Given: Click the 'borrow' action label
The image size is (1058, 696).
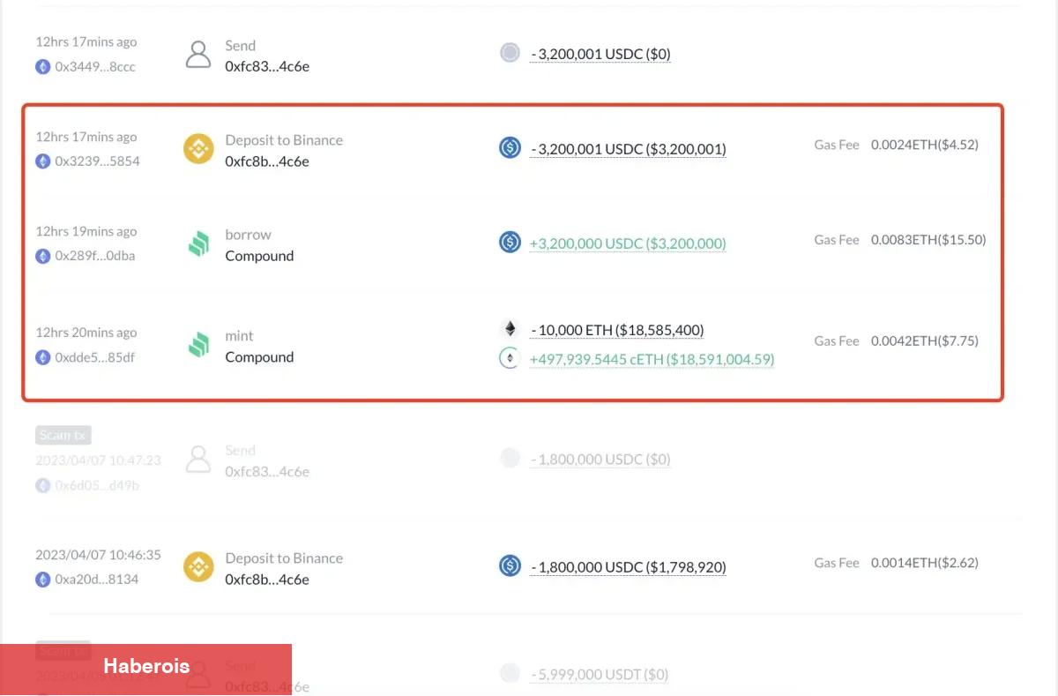Looking at the screenshot, I should coord(248,235).
